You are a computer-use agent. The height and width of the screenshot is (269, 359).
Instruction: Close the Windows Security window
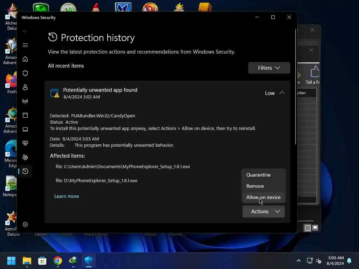(289, 17)
